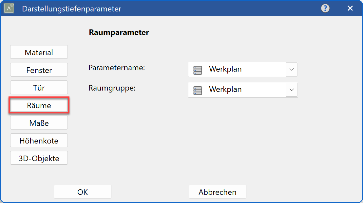363x203 pixels.
Task: Click the list icon beside Parametername dropdown
Action: [x=198, y=69]
